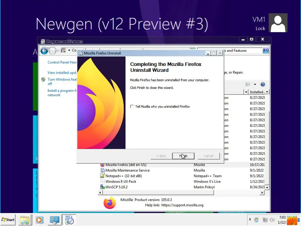The height and width of the screenshot is (226, 301).
Task: Click the search magnifier icon in Programs and Features
Action: 266,51
